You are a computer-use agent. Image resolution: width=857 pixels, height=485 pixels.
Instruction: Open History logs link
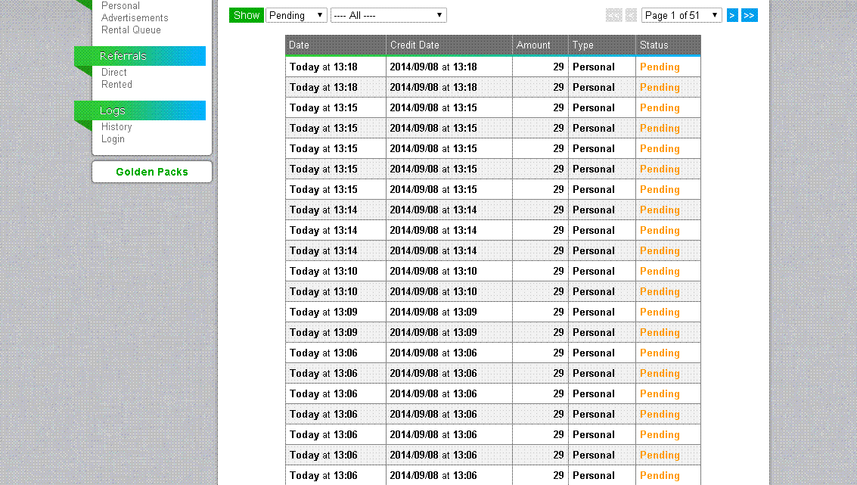(x=116, y=127)
